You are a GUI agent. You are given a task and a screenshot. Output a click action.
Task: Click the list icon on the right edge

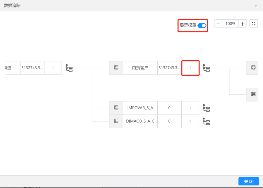click(253, 94)
